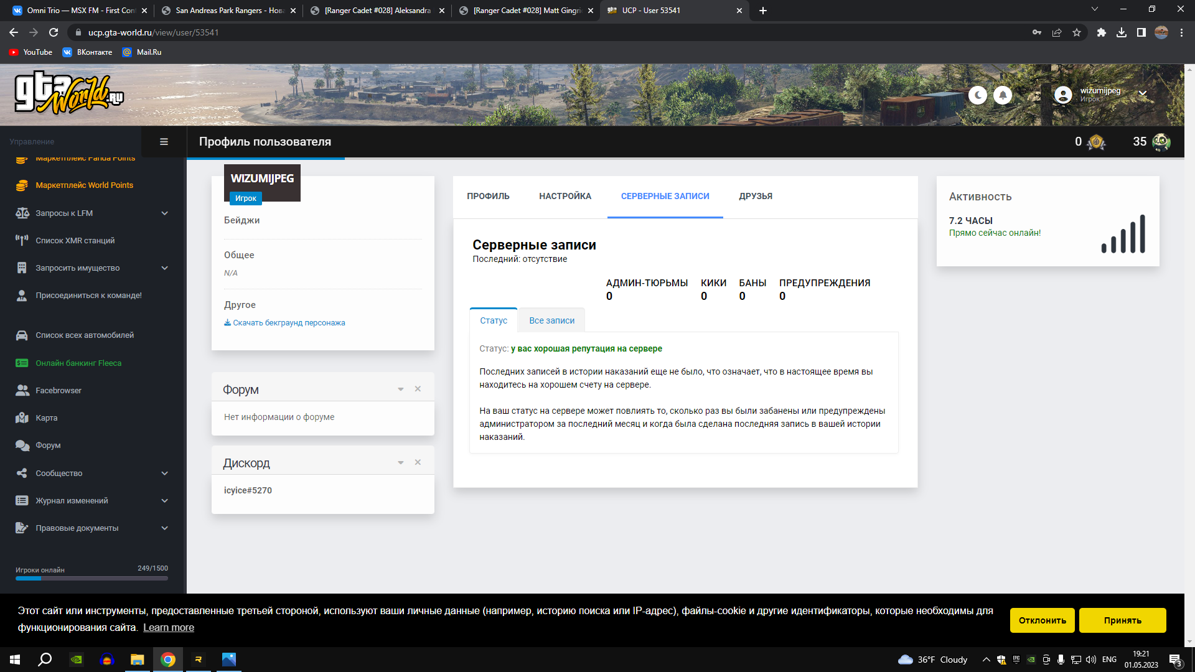Switch to НАСТРОЙКА tab
Image resolution: width=1195 pixels, height=672 pixels.
click(x=565, y=197)
